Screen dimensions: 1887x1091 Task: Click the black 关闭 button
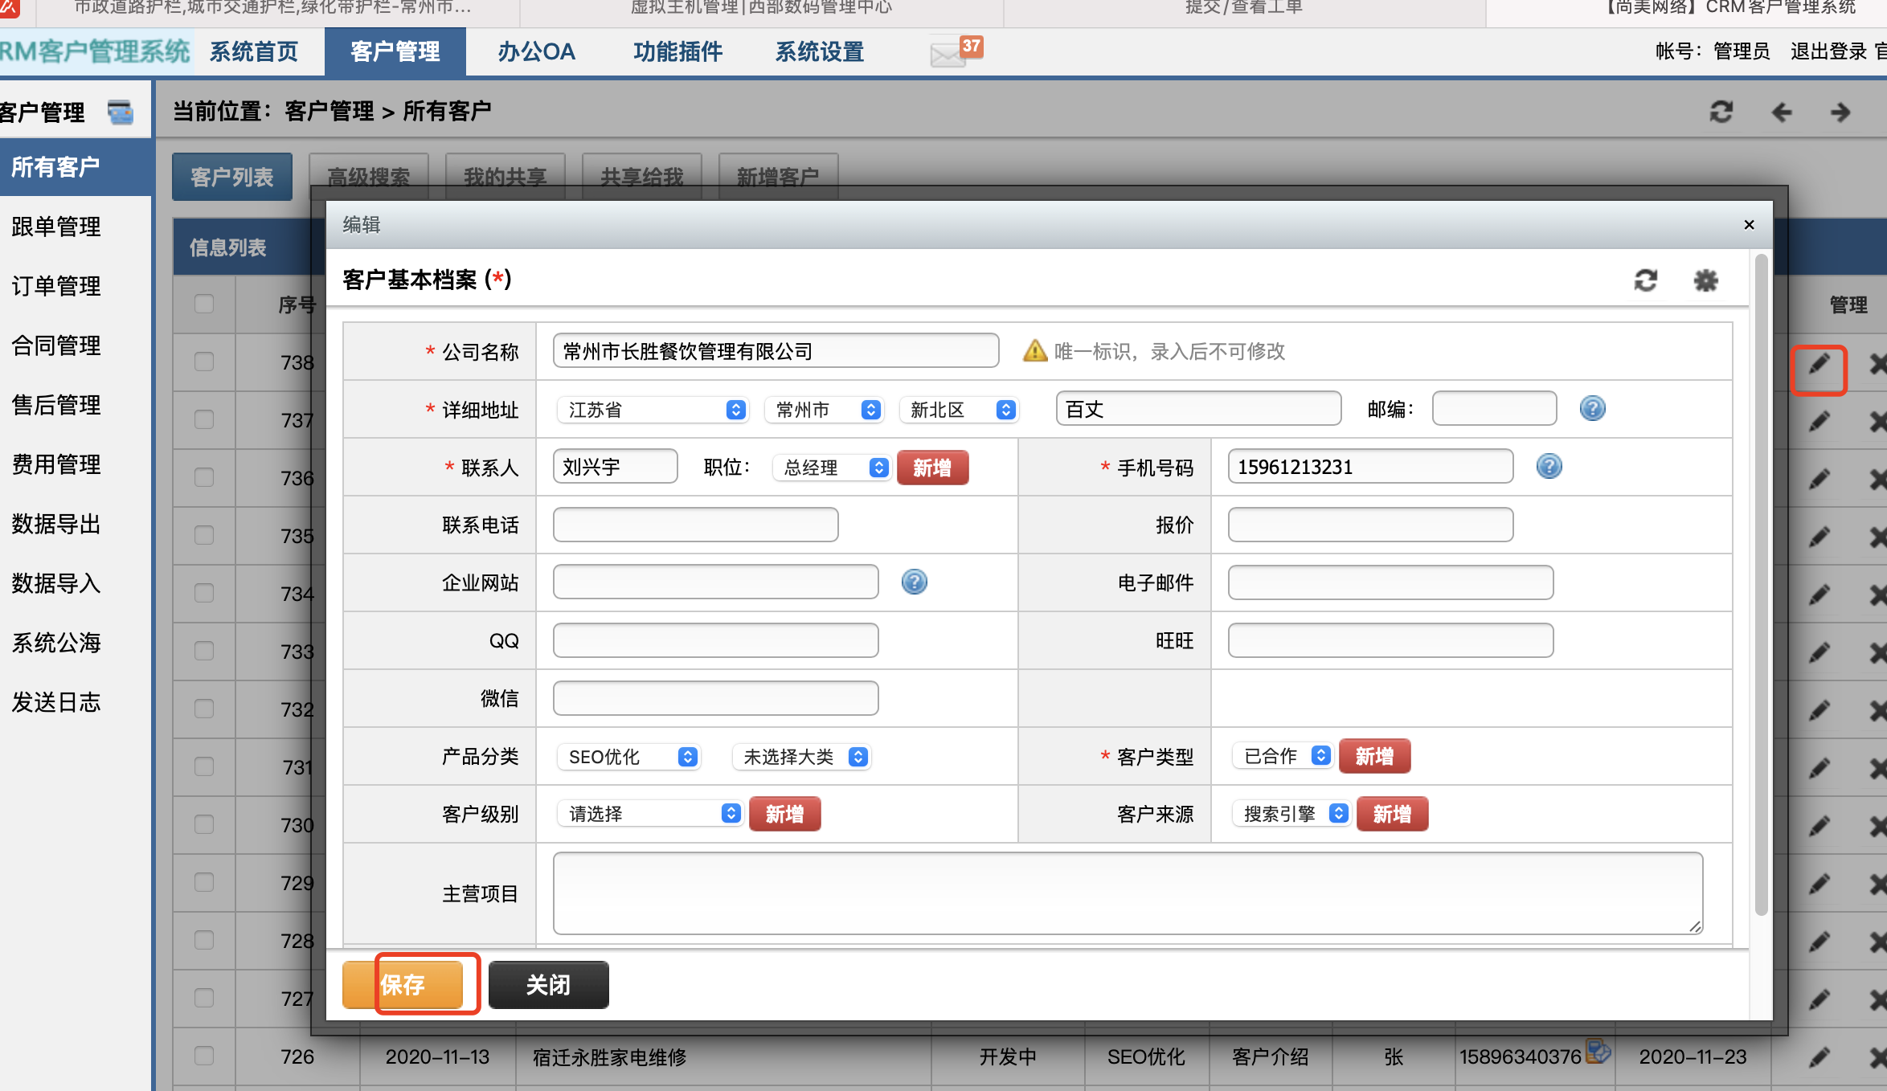(548, 984)
